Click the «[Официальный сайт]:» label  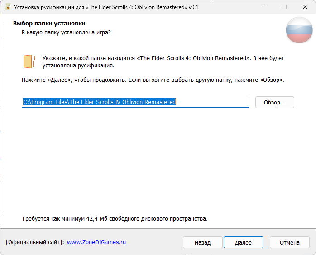[x=35, y=242]
